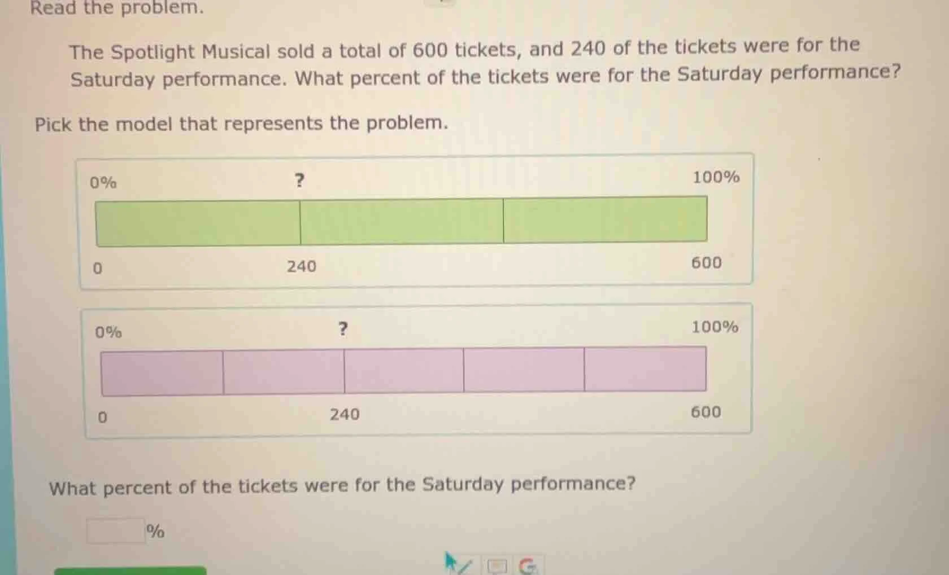Click the question mark above the green bar

point(299,181)
